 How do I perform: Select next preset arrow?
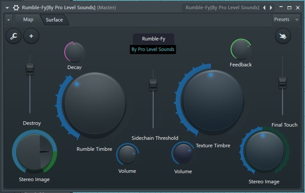click(x=271, y=8)
